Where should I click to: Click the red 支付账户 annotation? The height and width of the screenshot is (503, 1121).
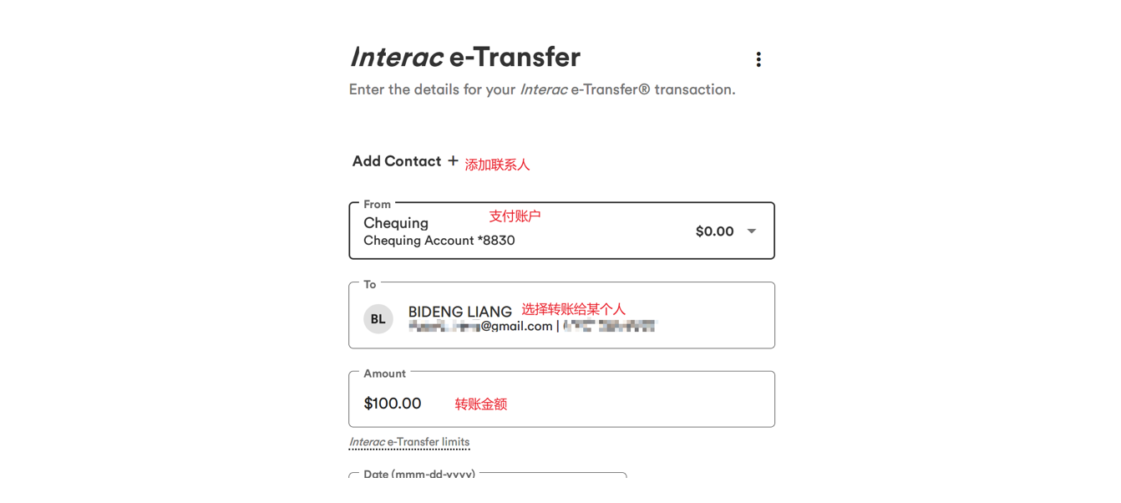(x=515, y=216)
